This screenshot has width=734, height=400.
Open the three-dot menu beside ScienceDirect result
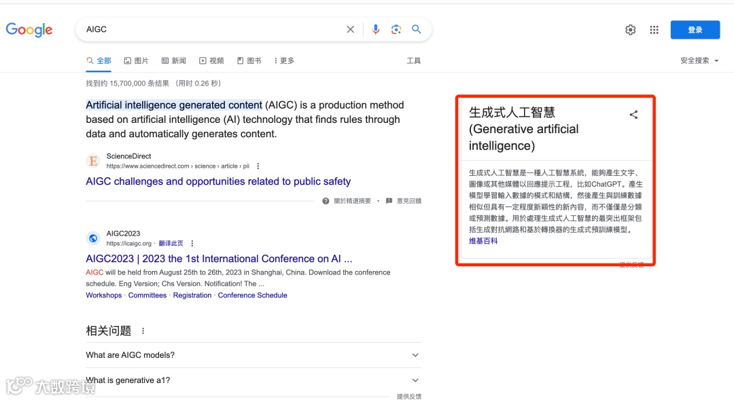click(257, 165)
